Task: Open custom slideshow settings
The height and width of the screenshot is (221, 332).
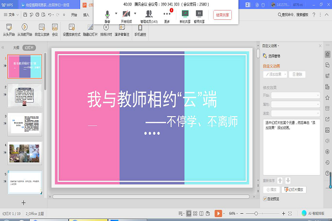Action: [x=42, y=30]
